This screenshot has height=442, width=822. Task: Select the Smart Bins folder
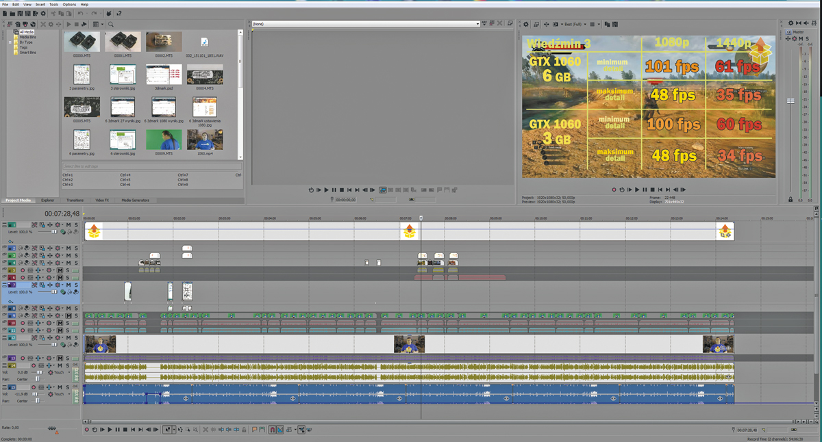pos(27,52)
